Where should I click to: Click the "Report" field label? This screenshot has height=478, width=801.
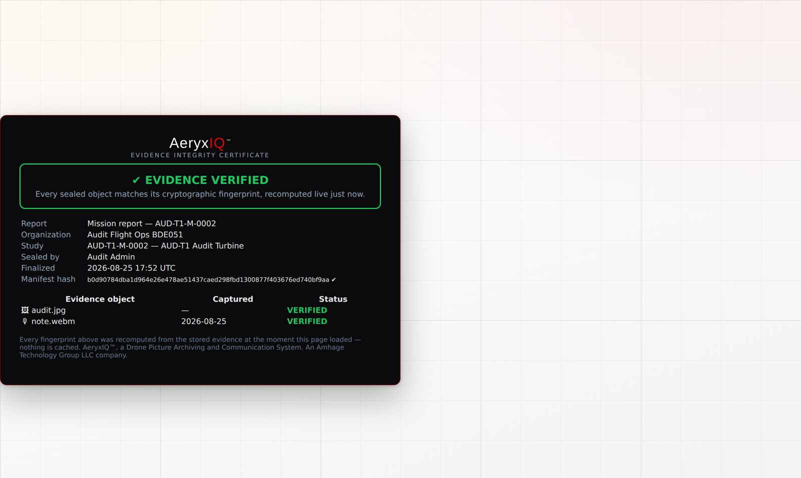34,223
